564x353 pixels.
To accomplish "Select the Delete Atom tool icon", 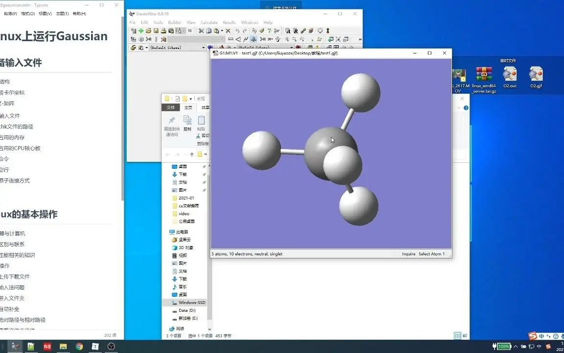I will point(270,39).
